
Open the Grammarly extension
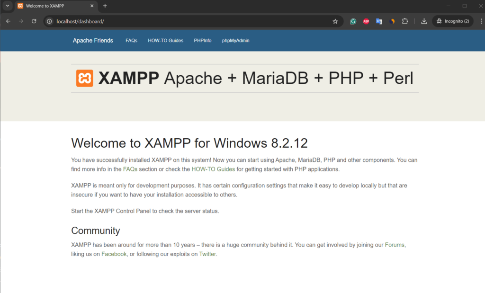tap(353, 21)
